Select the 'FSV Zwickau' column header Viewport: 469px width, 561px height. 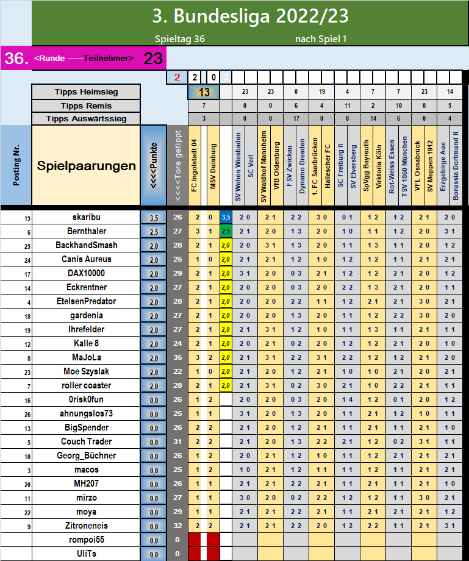pyautogui.click(x=290, y=165)
